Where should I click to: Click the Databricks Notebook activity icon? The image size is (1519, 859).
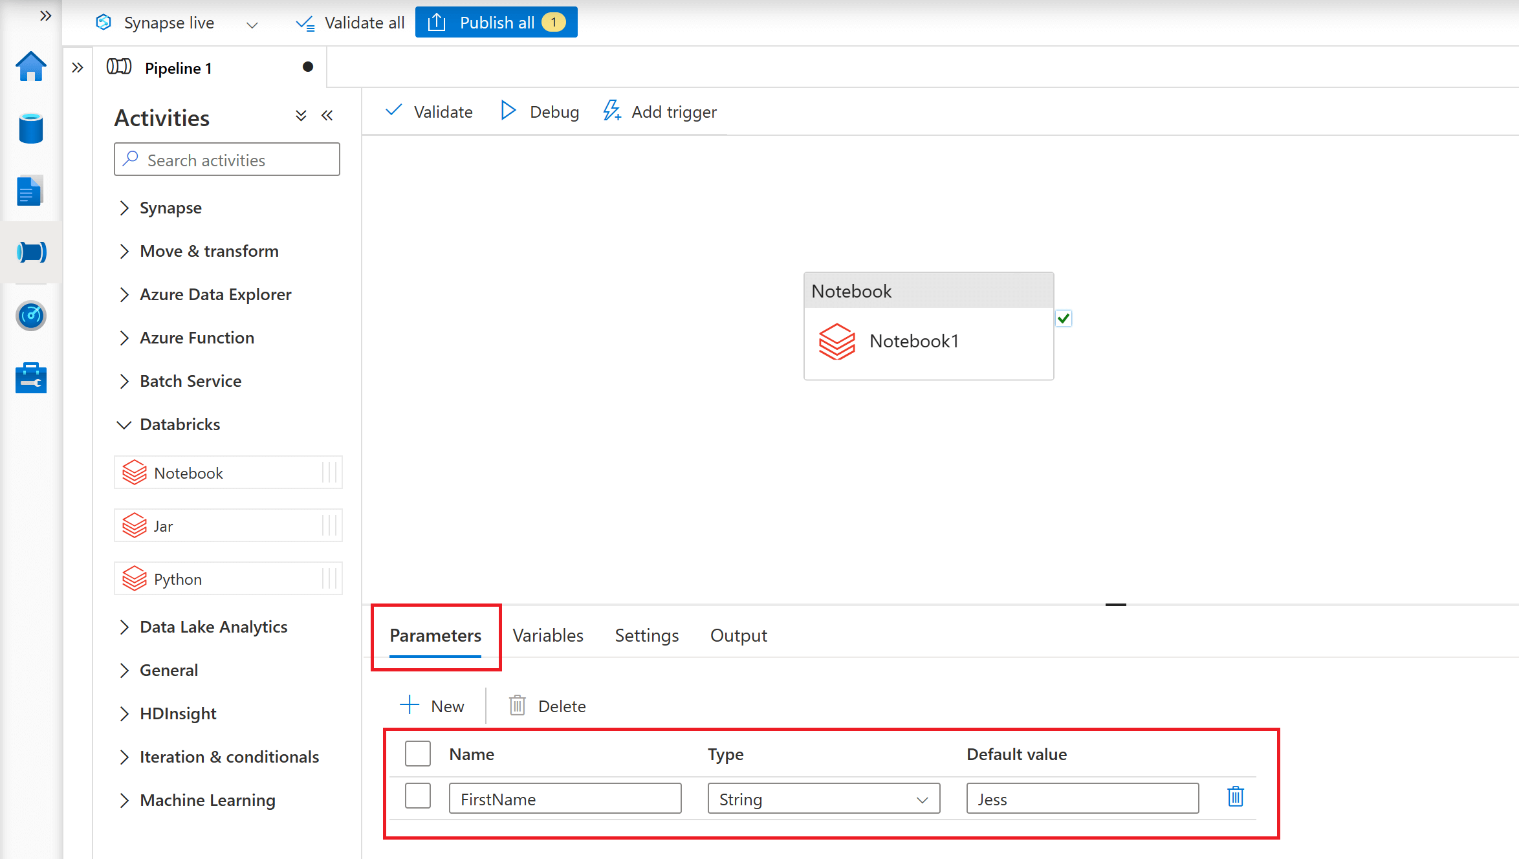pyautogui.click(x=135, y=473)
